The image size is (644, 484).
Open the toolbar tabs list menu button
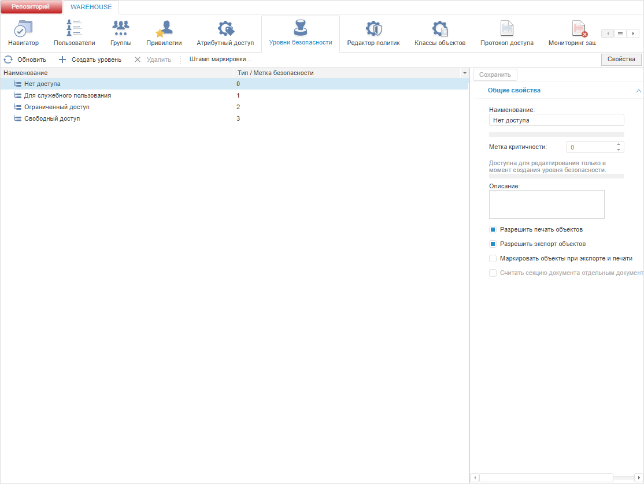620,33
